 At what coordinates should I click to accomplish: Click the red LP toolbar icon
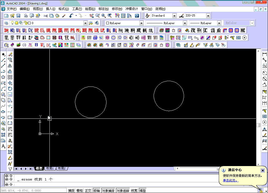102,30
